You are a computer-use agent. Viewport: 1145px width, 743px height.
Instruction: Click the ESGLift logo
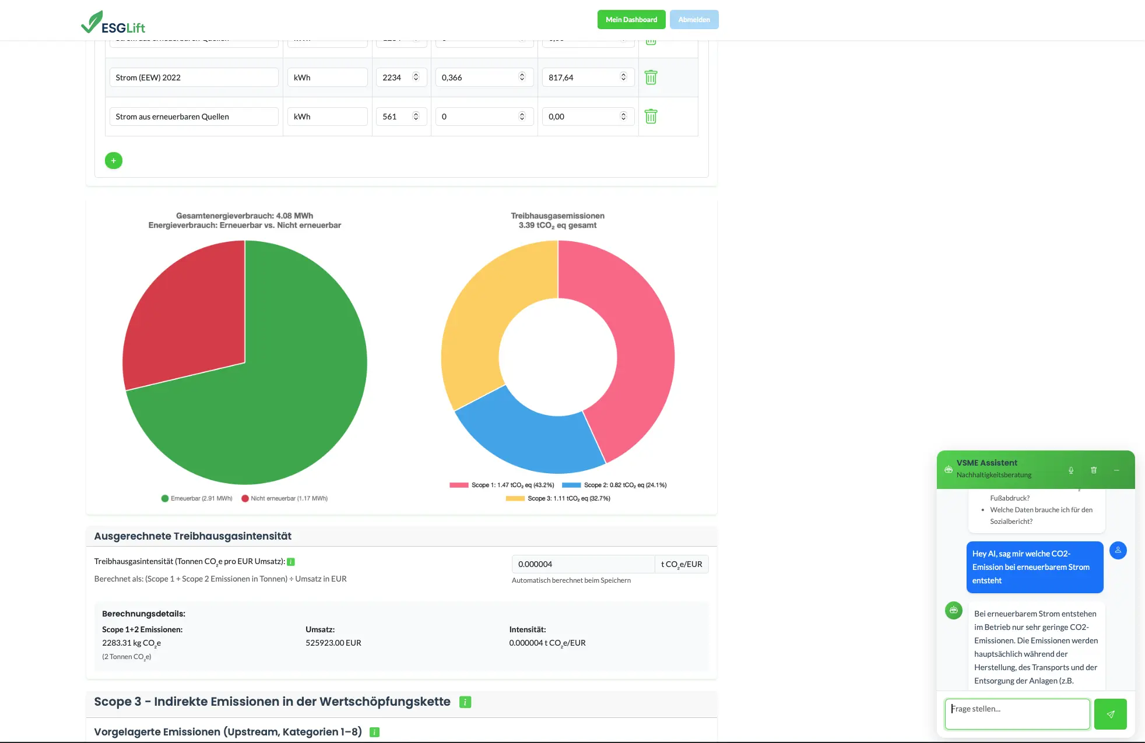[x=113, y=22]
